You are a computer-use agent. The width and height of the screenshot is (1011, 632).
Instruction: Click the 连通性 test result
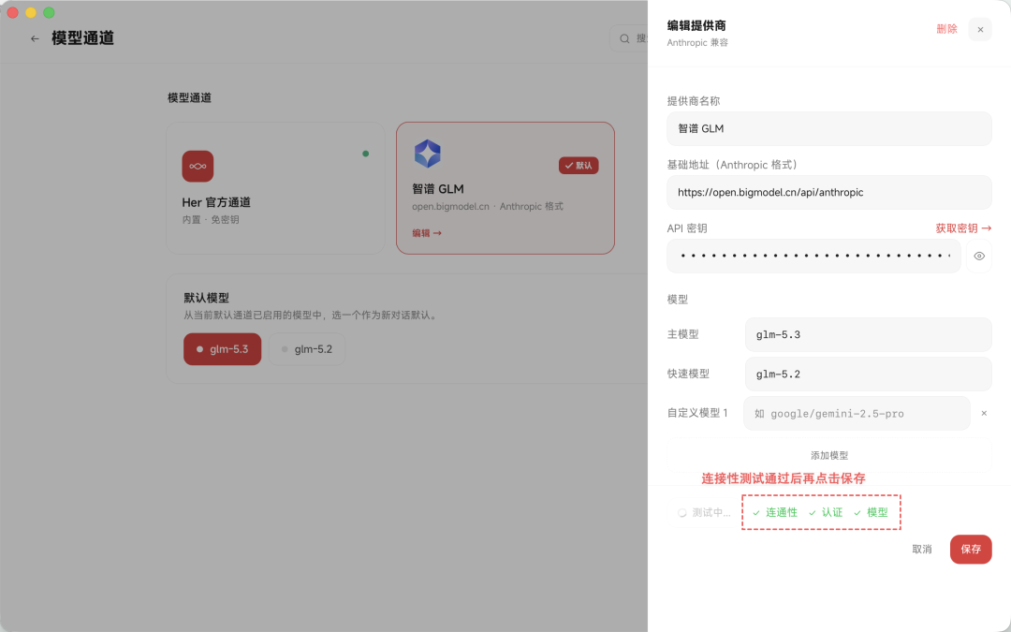[x=775, y=513]
